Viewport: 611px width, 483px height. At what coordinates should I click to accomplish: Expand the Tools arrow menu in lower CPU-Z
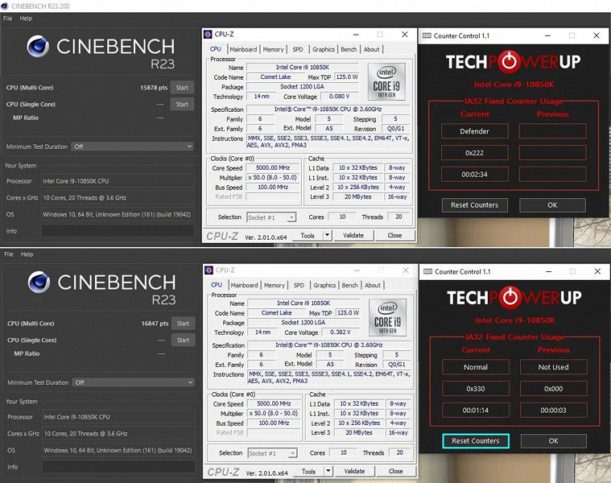[x=328, y=471]
